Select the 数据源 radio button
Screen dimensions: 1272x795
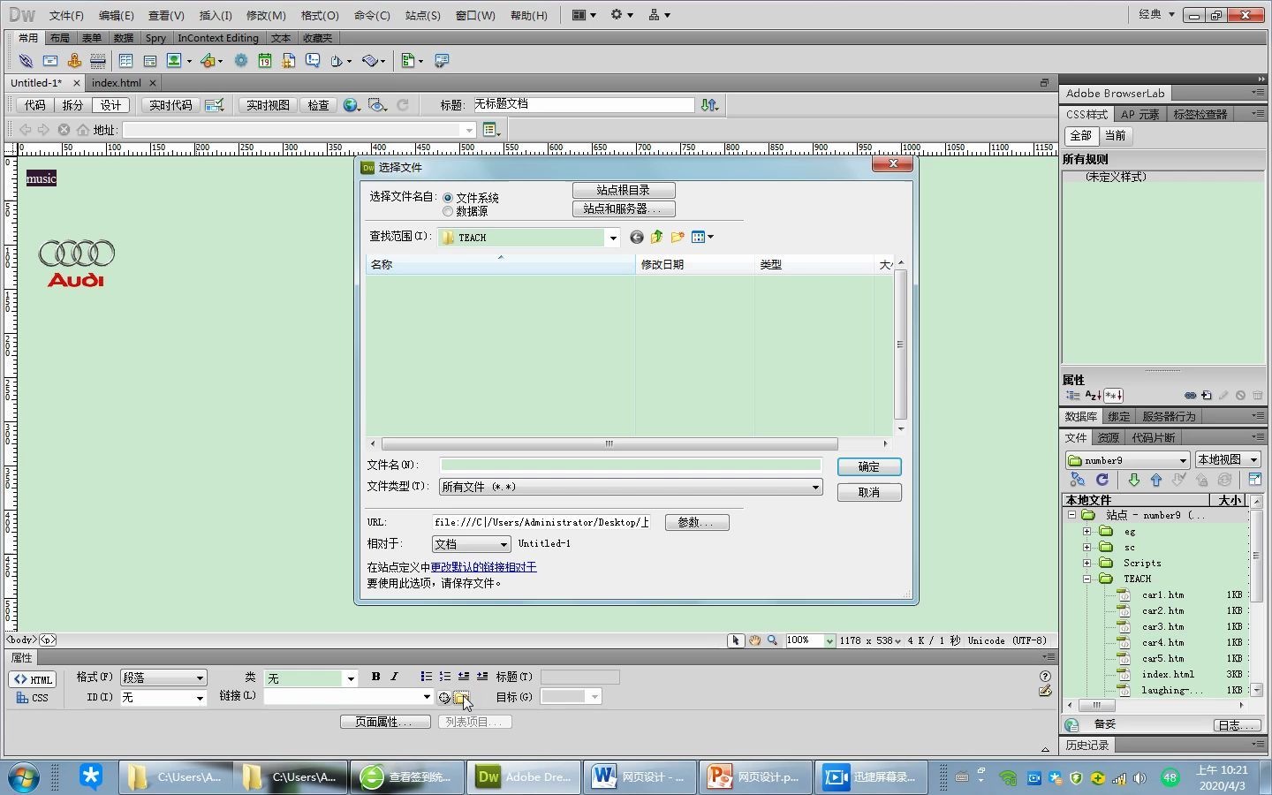click(448, 211)
